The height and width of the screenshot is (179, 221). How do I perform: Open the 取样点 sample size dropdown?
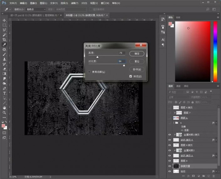36,9
